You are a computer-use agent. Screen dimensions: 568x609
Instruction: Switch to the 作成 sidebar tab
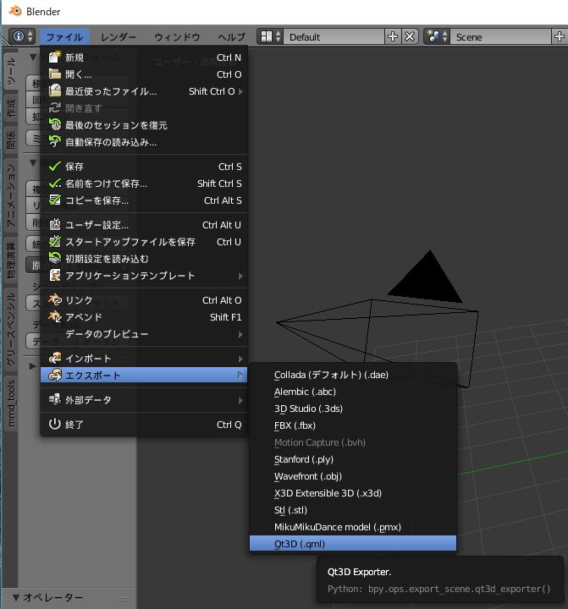11,107
